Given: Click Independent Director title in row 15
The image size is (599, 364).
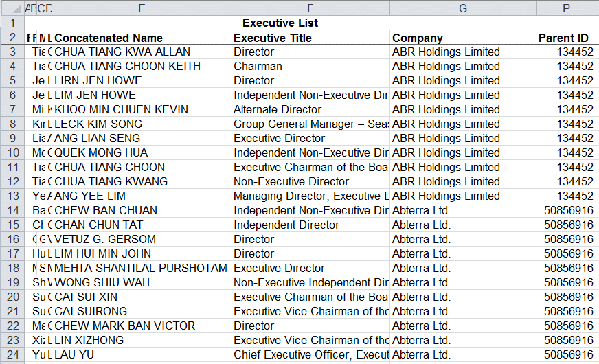Looking at the screenshot, I should pos(310,225).
